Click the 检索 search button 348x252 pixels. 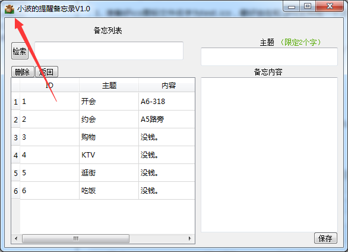20,51
